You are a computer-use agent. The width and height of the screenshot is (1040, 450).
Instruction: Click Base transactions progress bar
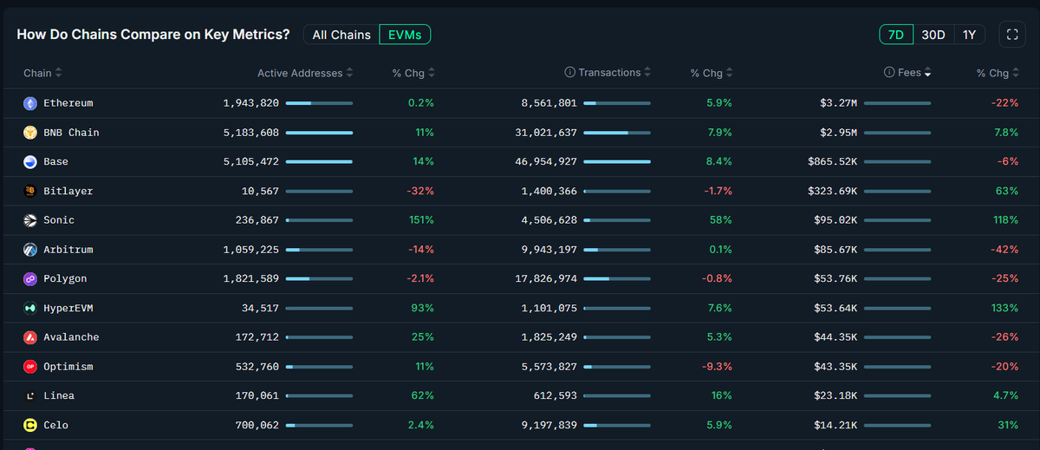coord(617,162)
